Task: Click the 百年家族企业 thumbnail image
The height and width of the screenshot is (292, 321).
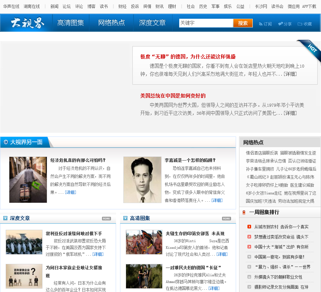Action: (x=24, y=276)
